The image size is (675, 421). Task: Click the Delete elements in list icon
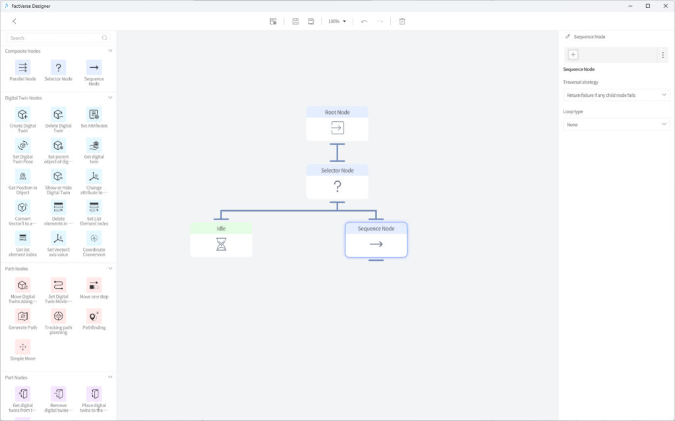tap(59, 208)
